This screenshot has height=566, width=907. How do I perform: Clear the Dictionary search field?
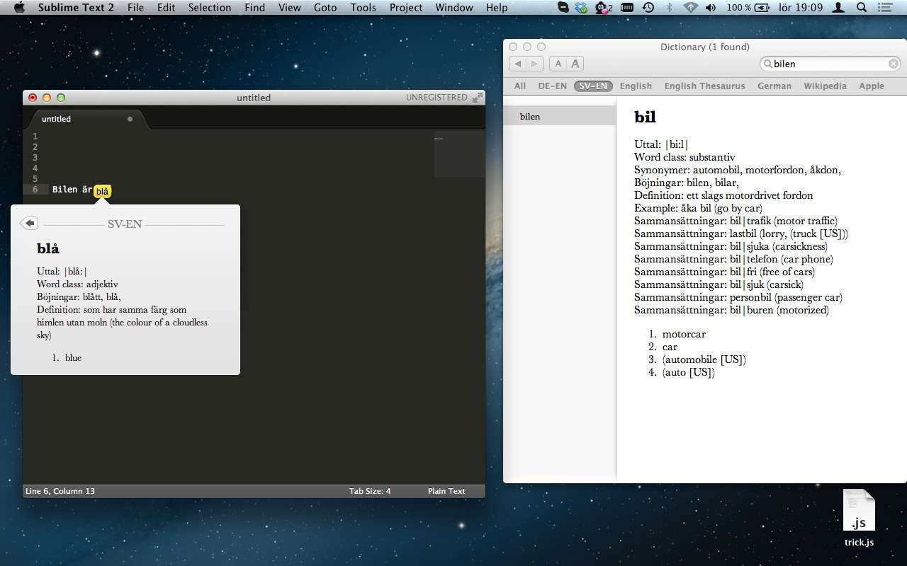click(x=894, y=64)
